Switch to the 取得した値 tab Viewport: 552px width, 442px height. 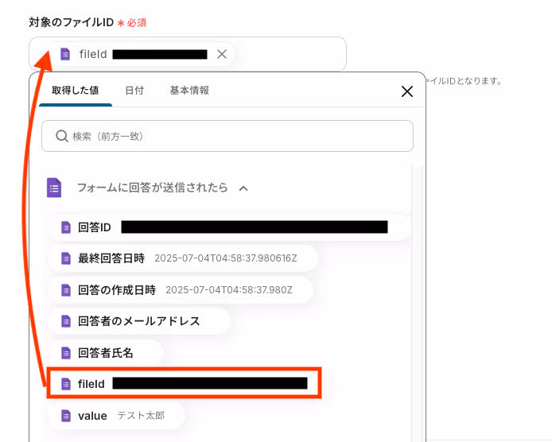76,91
